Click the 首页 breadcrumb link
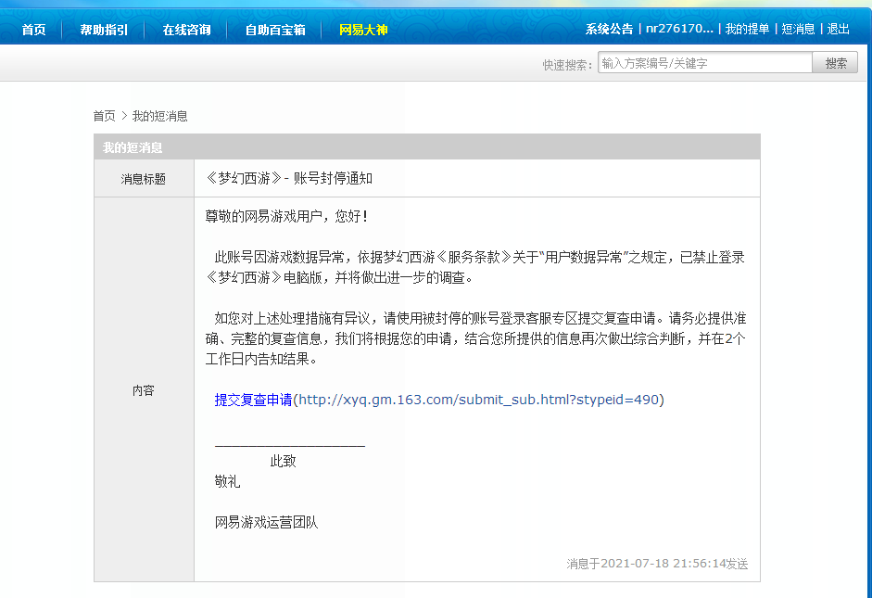Image resolution: width=872 pixels, height=598 pixels. point(104,116)
